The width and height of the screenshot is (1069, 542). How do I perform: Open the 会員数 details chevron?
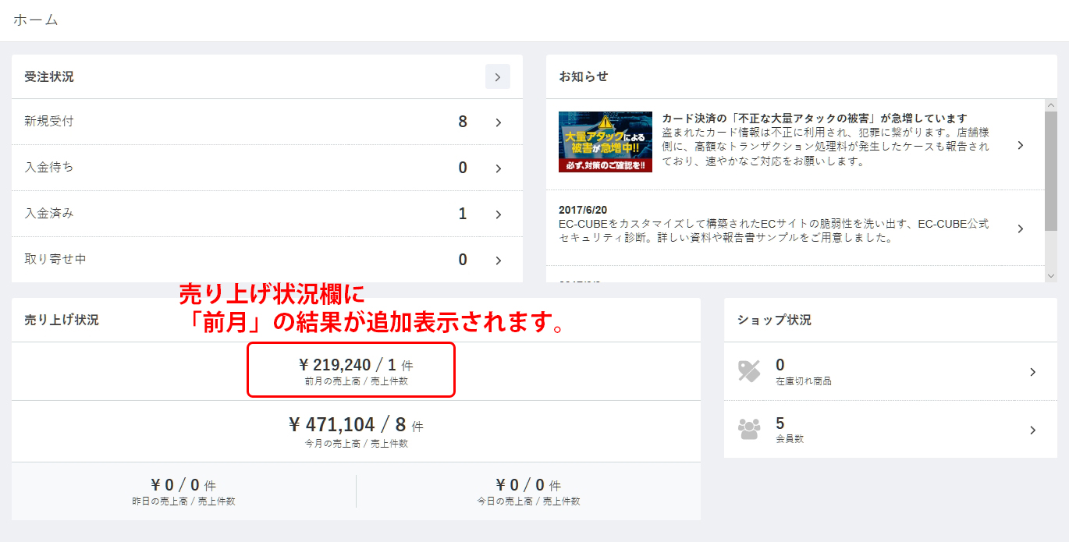pos(1032,430)
